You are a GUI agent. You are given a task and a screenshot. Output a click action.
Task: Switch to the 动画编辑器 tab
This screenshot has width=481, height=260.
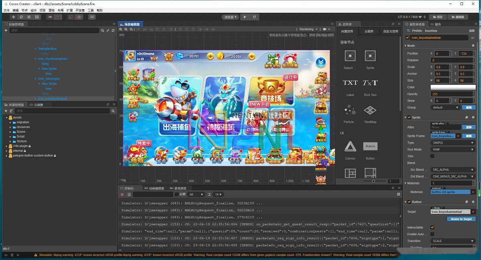154,188
